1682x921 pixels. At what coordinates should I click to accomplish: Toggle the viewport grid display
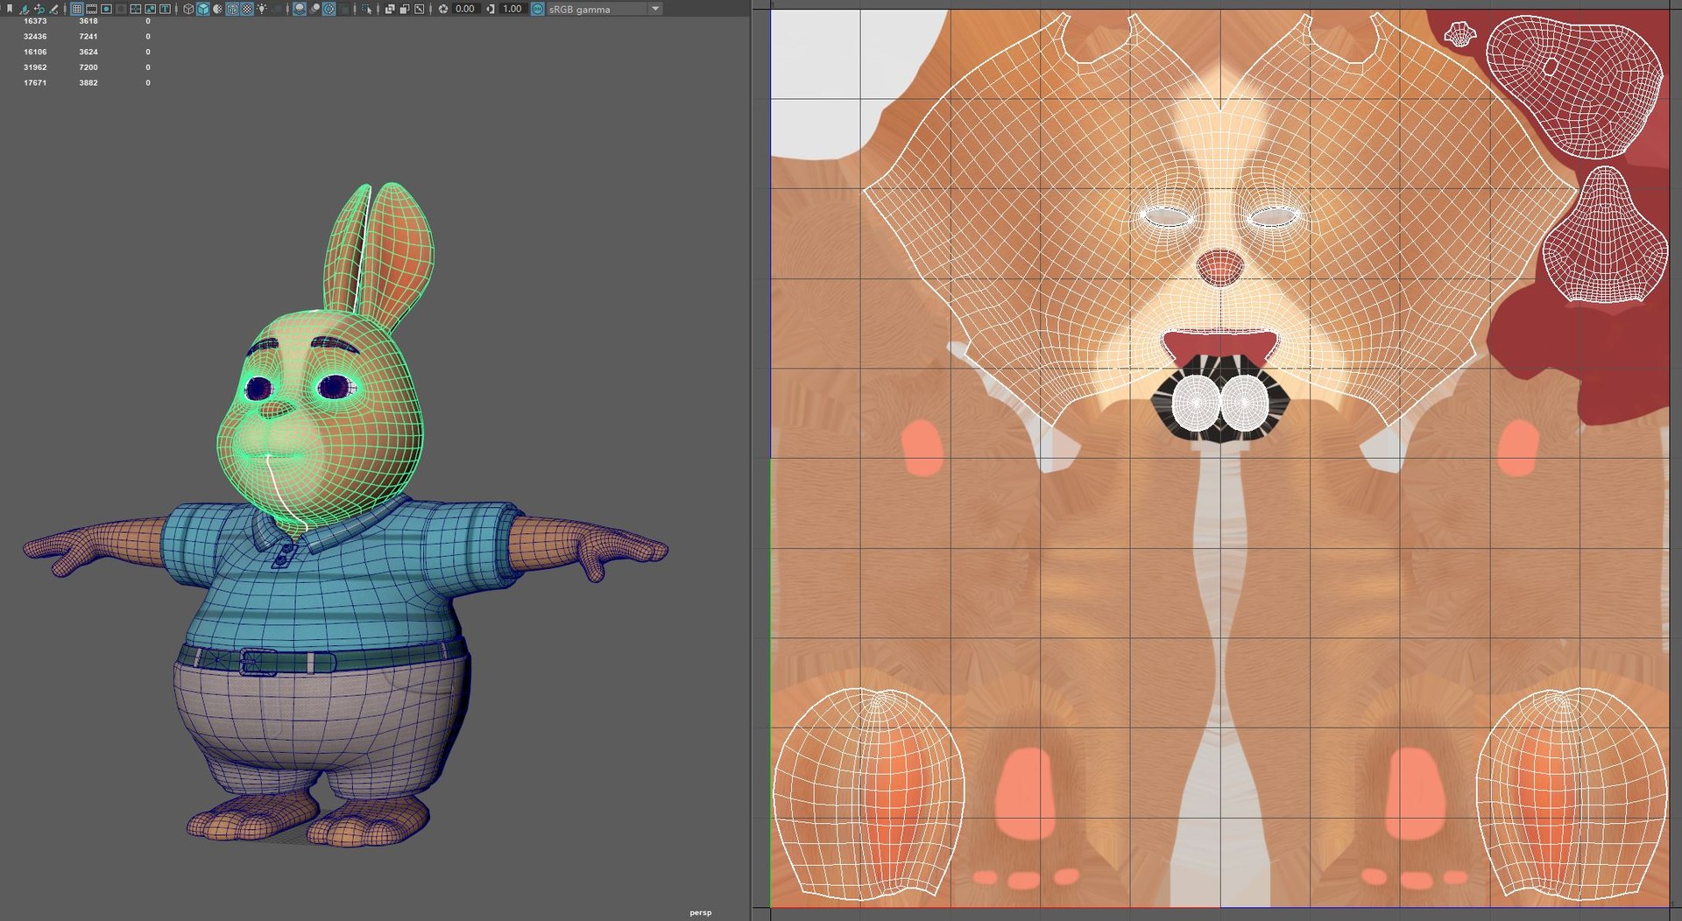tap(76, 9)
